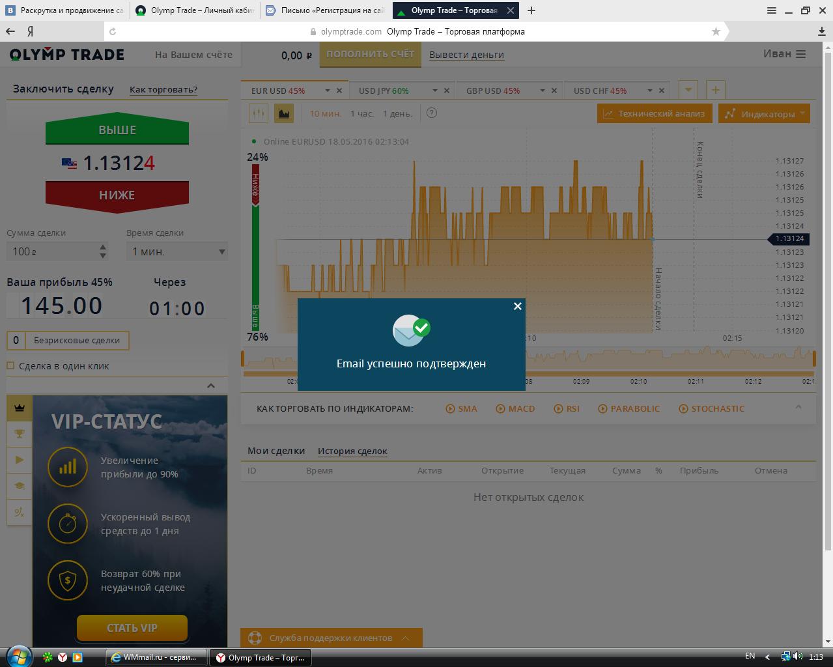Select the crown VIP sidebar icon
This screenshot has height=667, width=833.
tap(20, 408)
